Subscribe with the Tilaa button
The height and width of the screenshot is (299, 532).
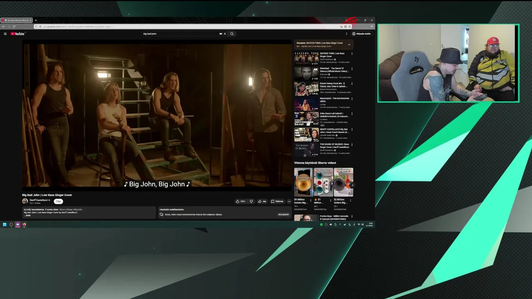[x=58, y=201]
